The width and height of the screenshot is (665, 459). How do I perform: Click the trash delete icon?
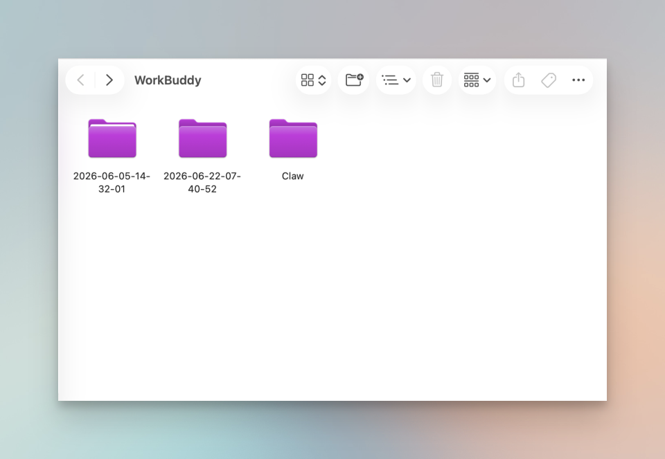click(437, 80)
